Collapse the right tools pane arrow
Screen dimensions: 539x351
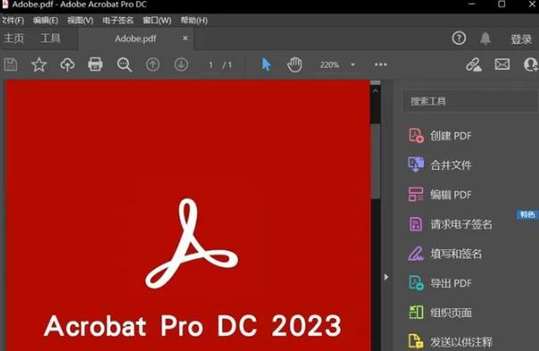coord(386,277)
